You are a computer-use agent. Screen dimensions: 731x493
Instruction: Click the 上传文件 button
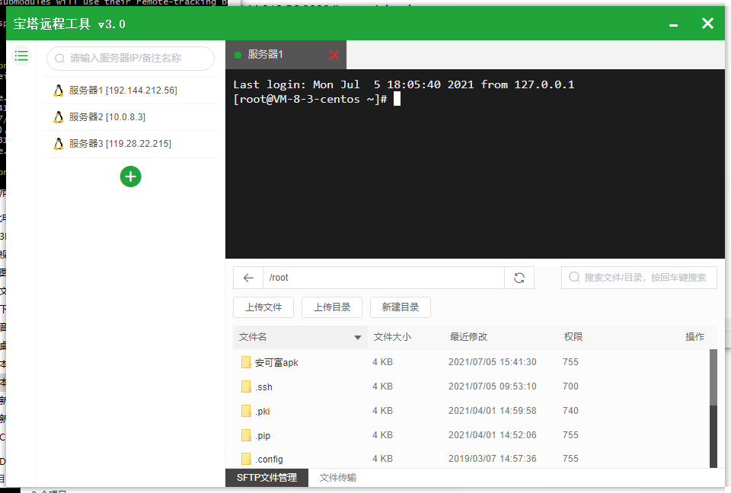(x=263, y=307)
